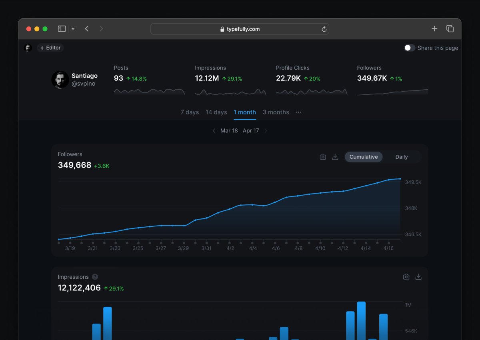Open the Safari sidebar icon
The width and height of the screenshot is (480, 340).
pos(62,28)
